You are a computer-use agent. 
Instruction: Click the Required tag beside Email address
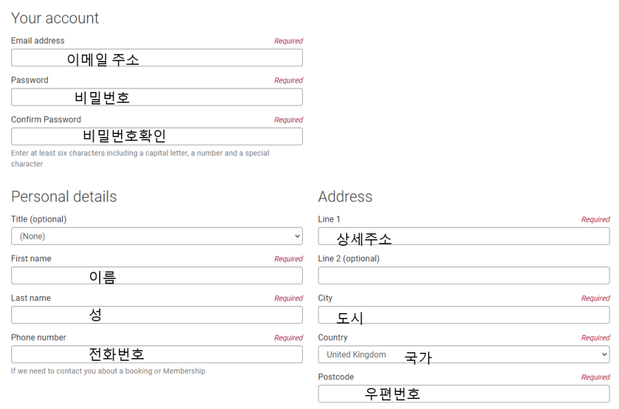288,41
